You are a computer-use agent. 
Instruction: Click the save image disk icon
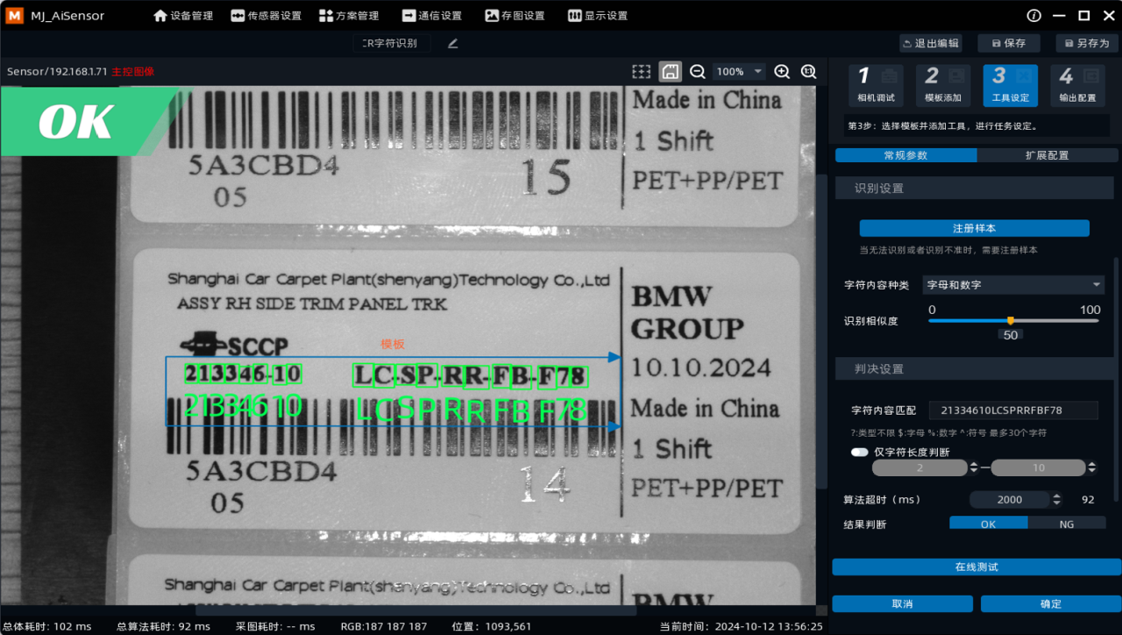[x=670, y=71]
